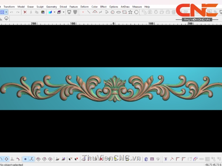Toggle the perpendicular snap icon
This screenshot has width=222, height=166.
(x=13, y=159)
